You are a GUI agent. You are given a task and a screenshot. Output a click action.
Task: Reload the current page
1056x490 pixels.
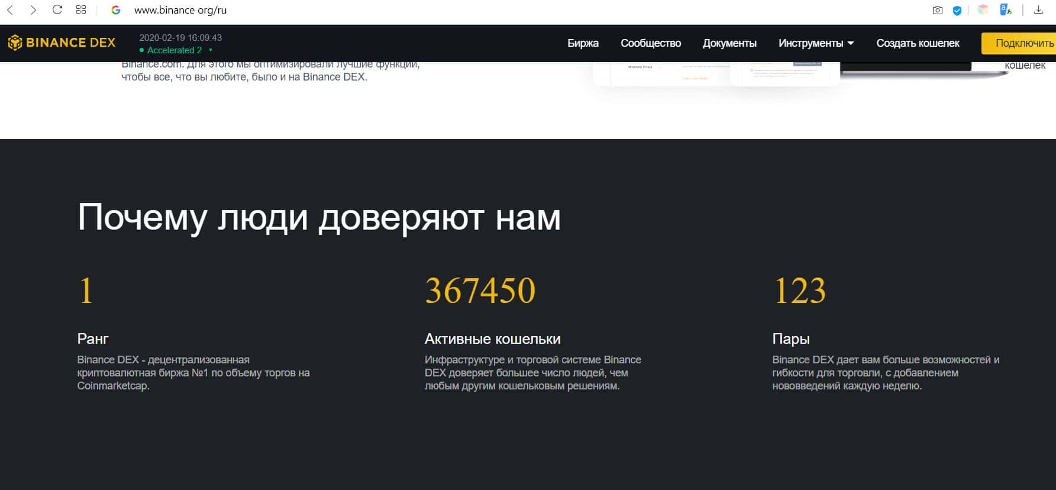tap(57, 10)
